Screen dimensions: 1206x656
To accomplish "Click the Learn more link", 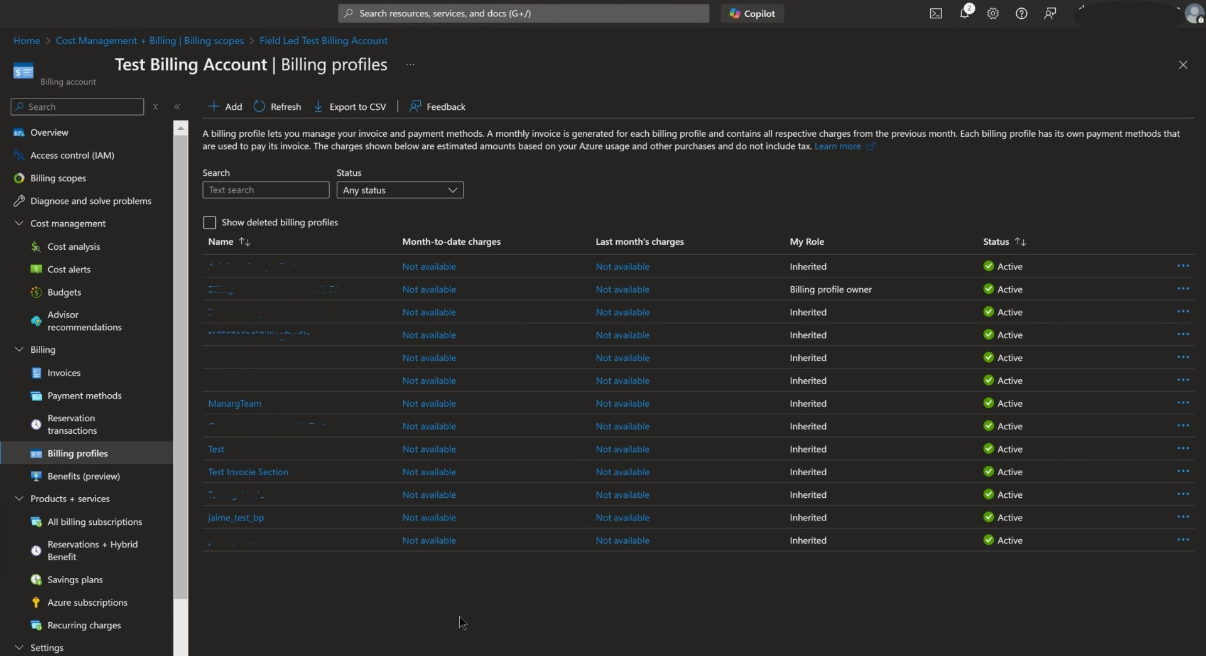I will [837, 146].
